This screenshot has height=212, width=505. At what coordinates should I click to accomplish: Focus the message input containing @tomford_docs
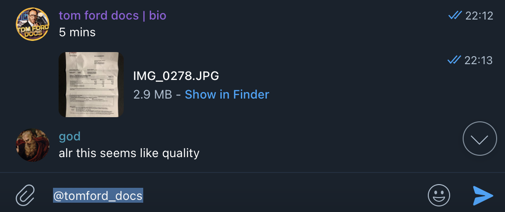coord(98,196)
